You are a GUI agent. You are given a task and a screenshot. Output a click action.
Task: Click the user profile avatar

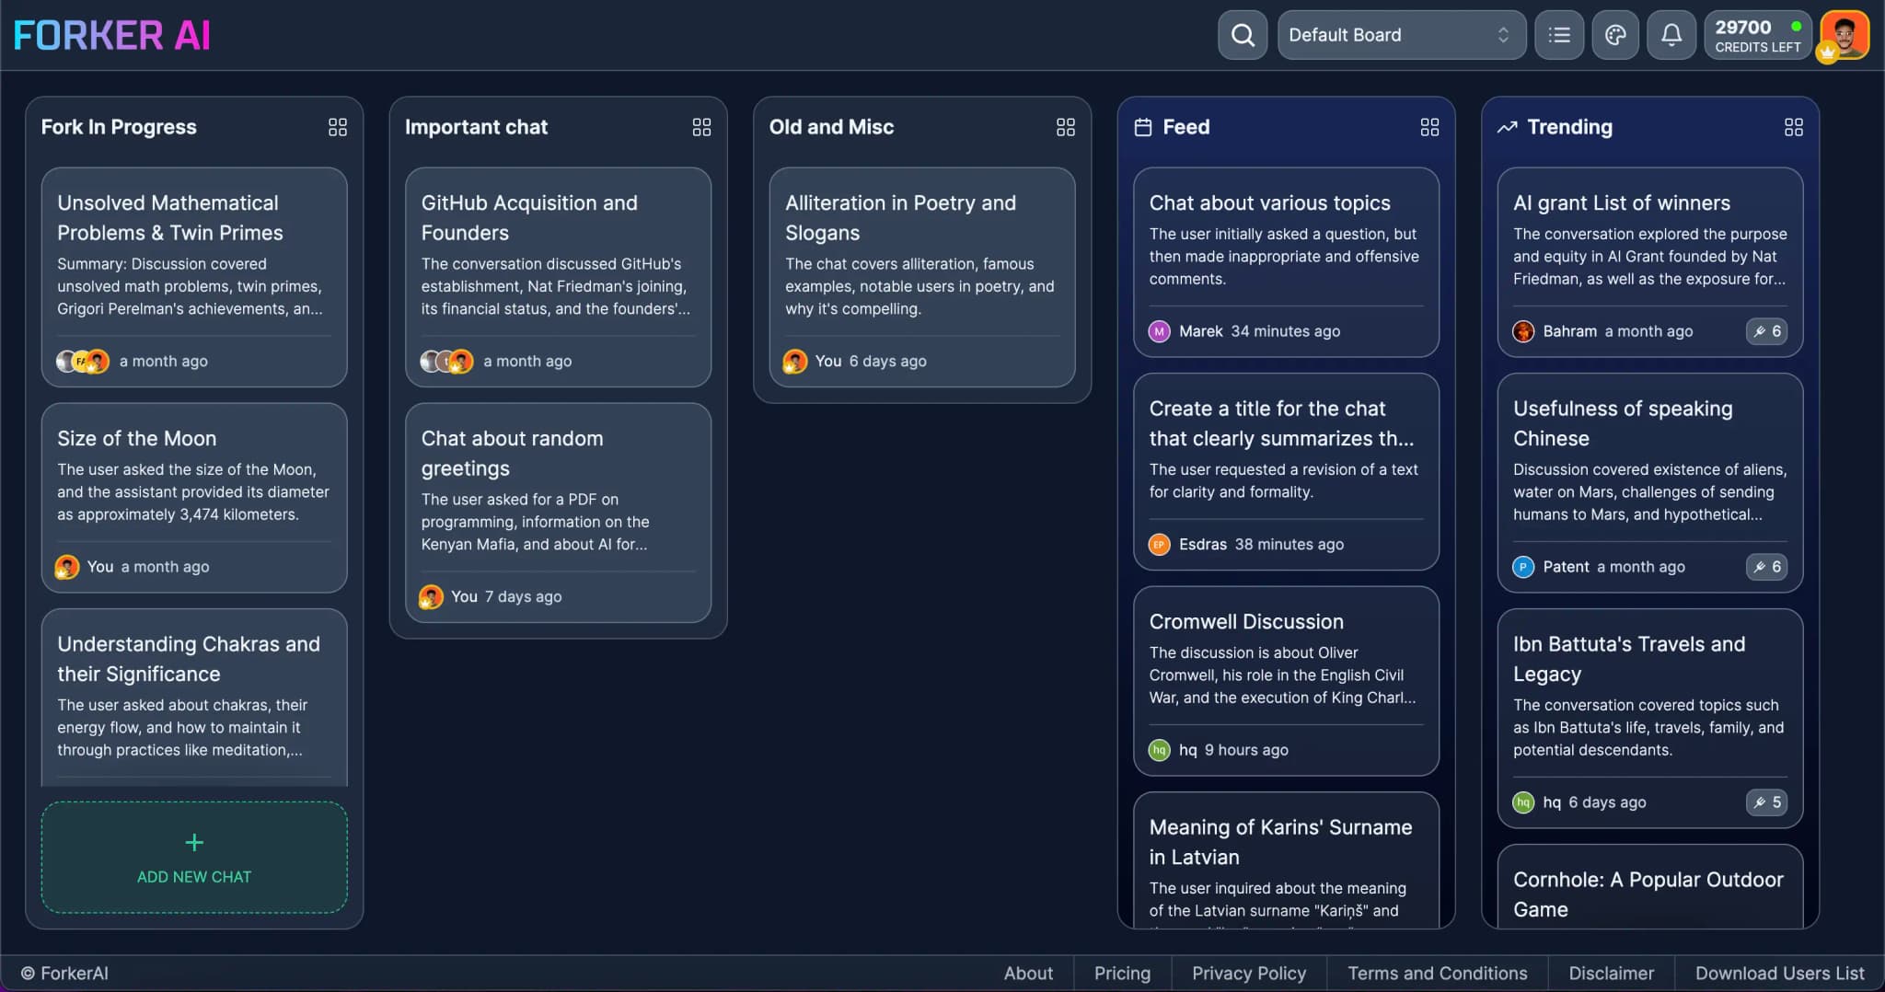(1845, 36)
